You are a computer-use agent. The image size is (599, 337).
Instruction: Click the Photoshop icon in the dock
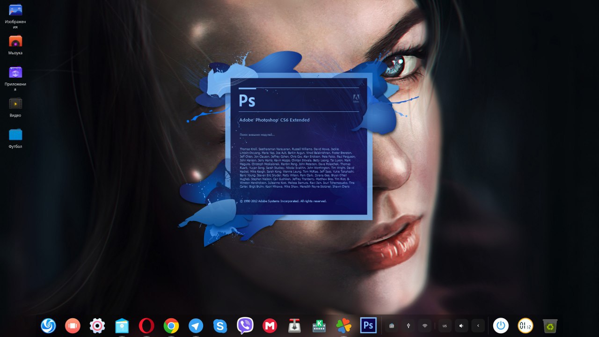coord(368,325)
